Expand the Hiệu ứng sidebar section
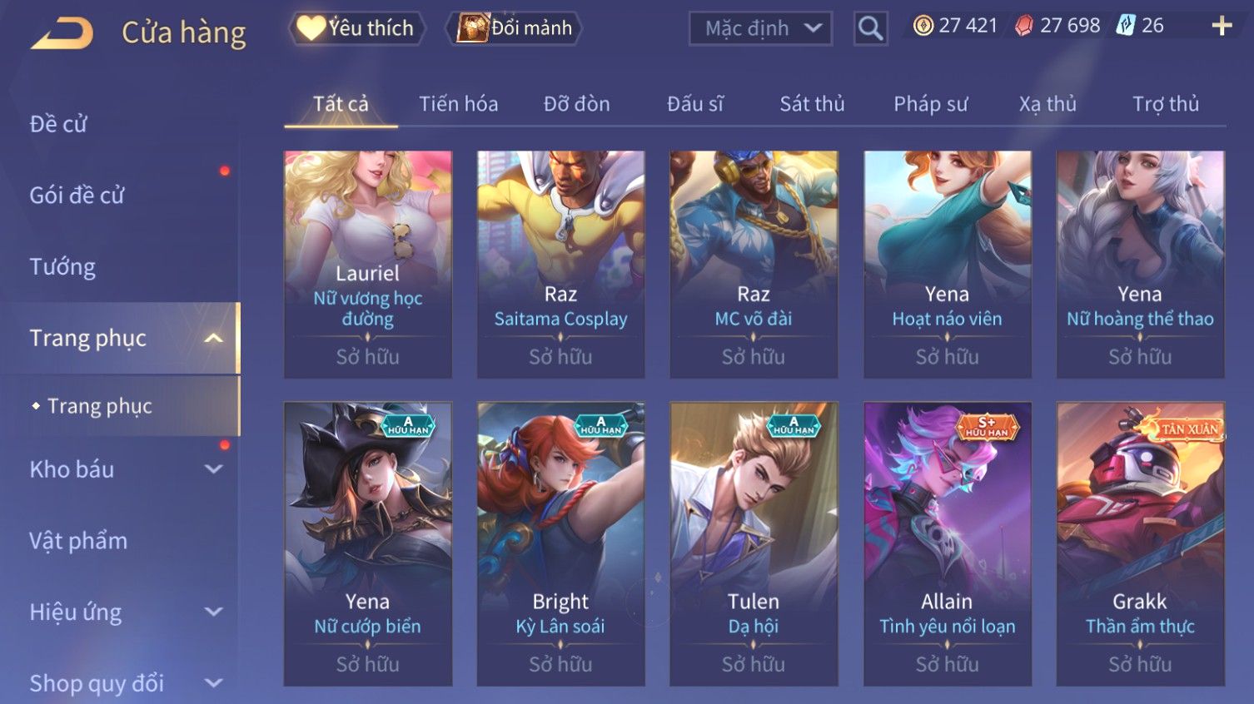The width and height of the screenshot is (1254, 704). [214, 612]
